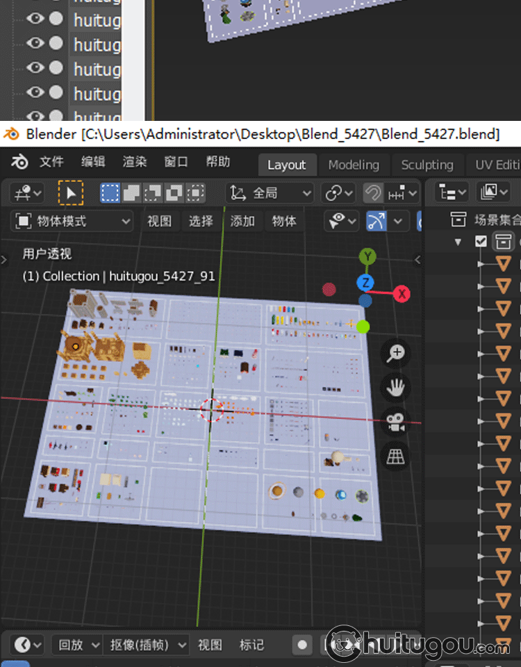Click the Blender logo menu icon
Viewport: 521px width, 667px height.
pos(19,163)
